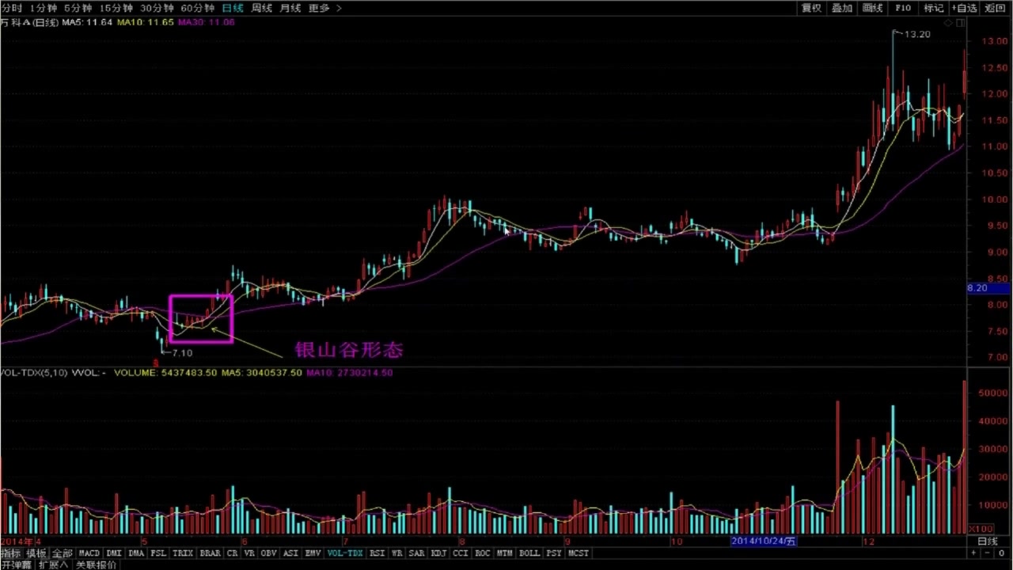Click the 13.20 high price label
The width and height of the screenshot is (1013, 570).
pos(917,34)
